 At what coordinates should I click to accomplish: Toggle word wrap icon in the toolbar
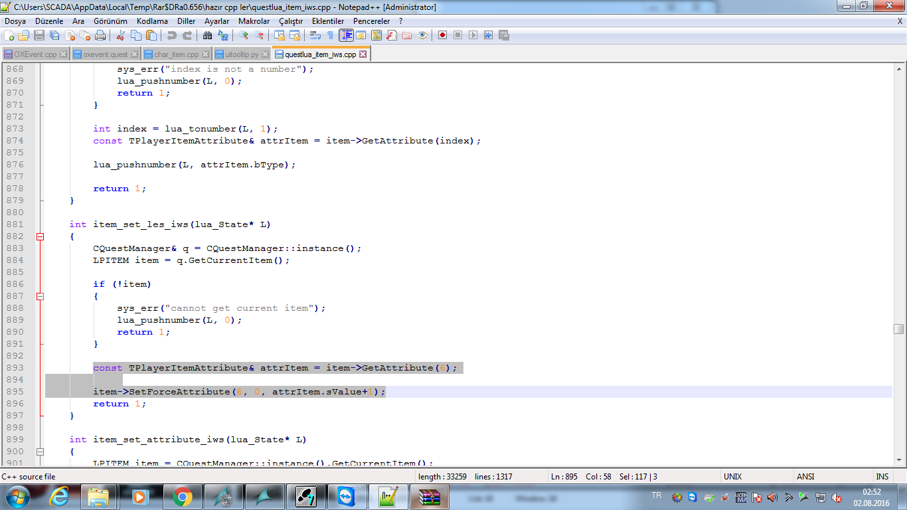[x=315, y=35]
